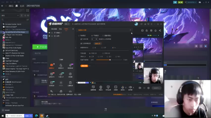The width and height of the screenshot is (211, 118).
Task: Open the microphone tool with purple badge
Action: click(70, 66)
